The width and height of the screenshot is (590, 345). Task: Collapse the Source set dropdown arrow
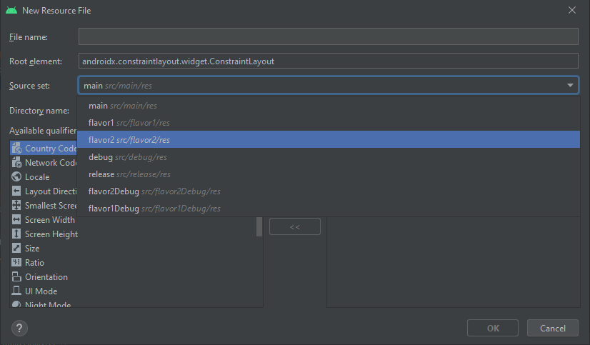[x=570, y=86]
